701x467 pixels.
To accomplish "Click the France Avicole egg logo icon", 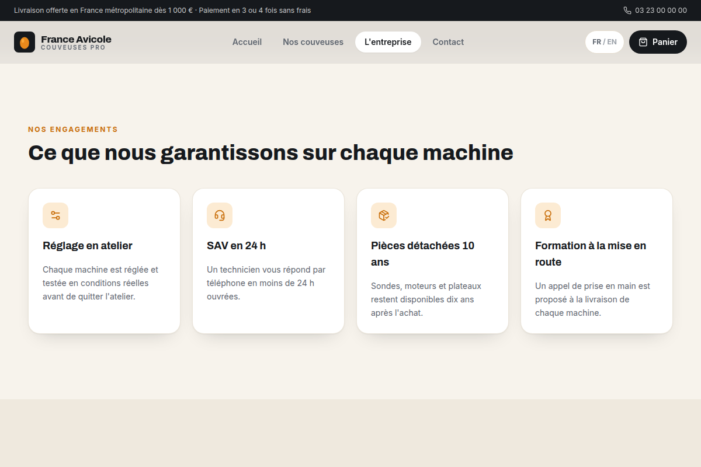I will (x=25, y=42).
